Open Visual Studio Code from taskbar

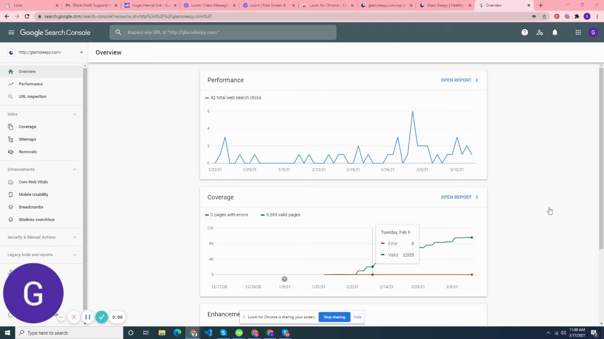point(208,333)
